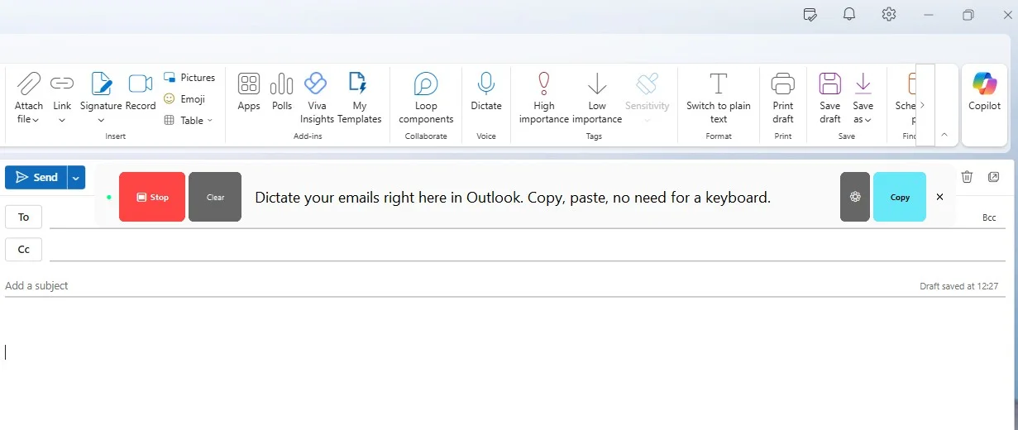
Task: Click the Attach file paperclip icon
Action: pyautogui.click(x=29, y=84)
